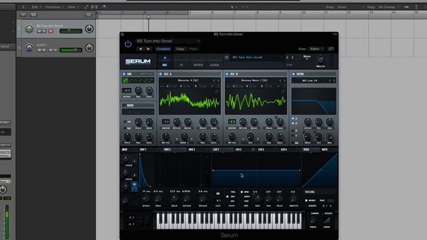Open the View menu in Logic toolbar

(73, 7)
